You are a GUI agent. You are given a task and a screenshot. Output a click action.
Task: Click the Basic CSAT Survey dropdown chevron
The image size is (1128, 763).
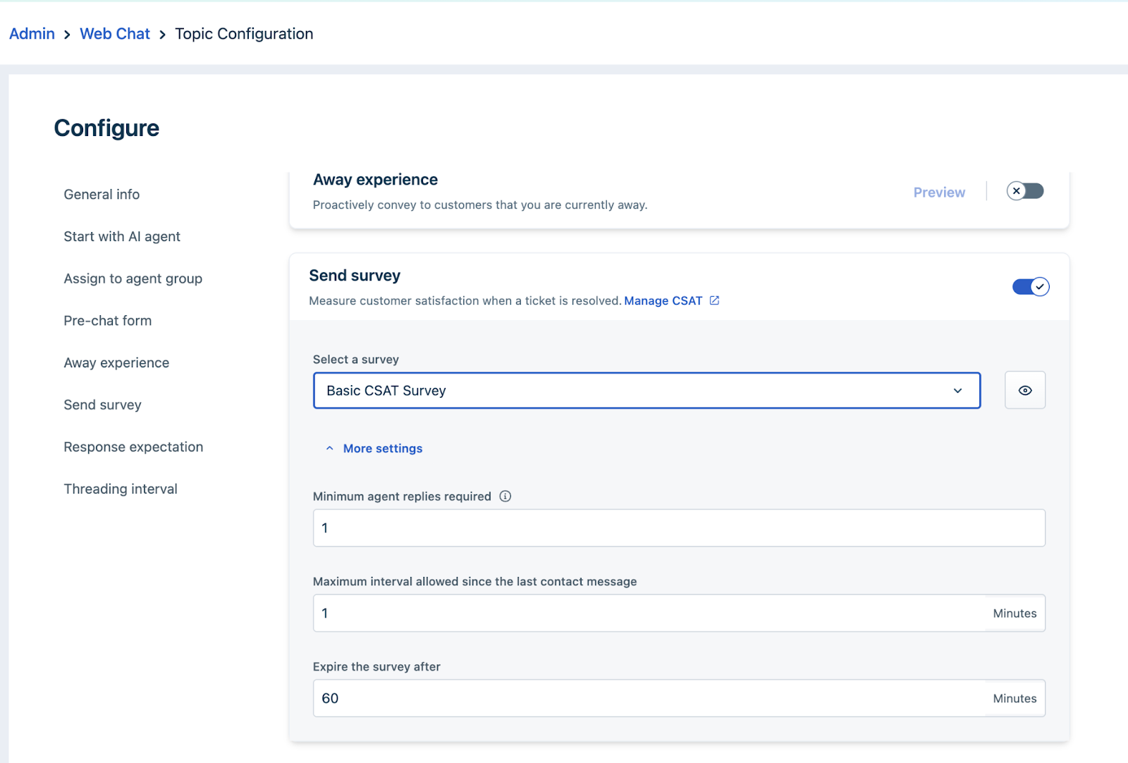[x=957, y=391]
